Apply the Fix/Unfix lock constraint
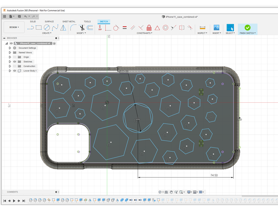 point(149,28)
